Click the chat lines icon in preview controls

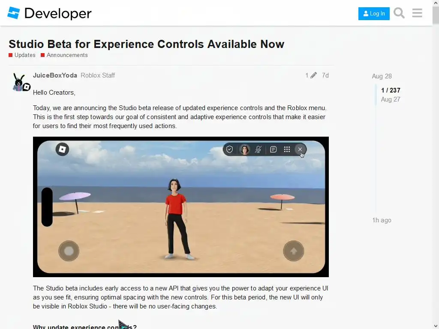pyautogui.click(x=273, y=150)
